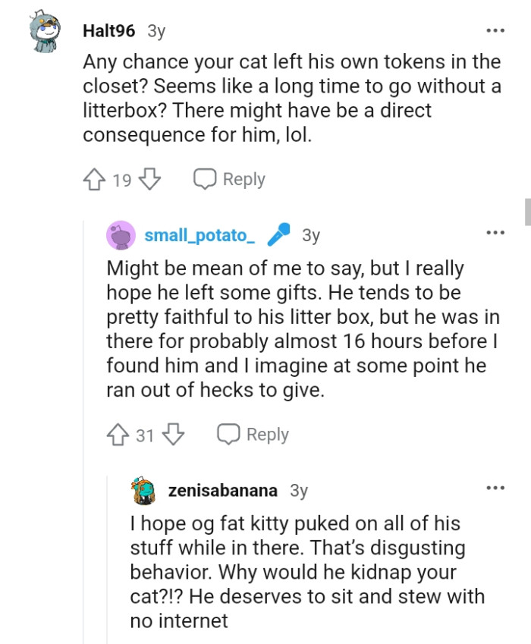
Task: Downvote small_potato_'s reply
Action: click(x=174, y=435)
